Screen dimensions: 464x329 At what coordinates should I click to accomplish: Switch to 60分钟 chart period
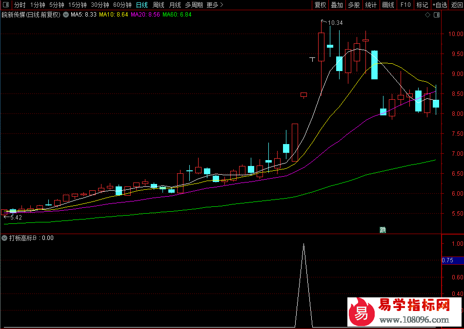[122, 5]
